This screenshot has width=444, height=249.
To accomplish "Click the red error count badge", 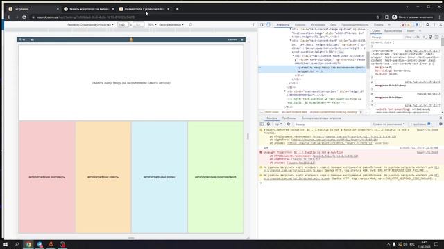I will coord(404,25).
